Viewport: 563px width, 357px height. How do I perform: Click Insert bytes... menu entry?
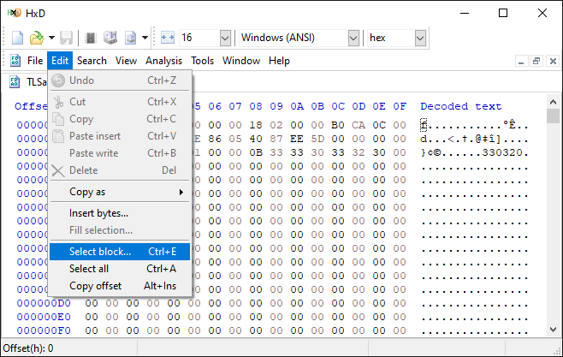click(x=98, y=213)
